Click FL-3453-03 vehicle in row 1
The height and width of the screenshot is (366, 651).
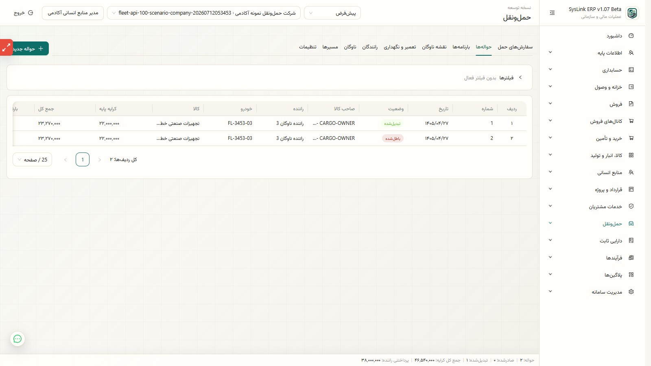[x=240, y=123]
